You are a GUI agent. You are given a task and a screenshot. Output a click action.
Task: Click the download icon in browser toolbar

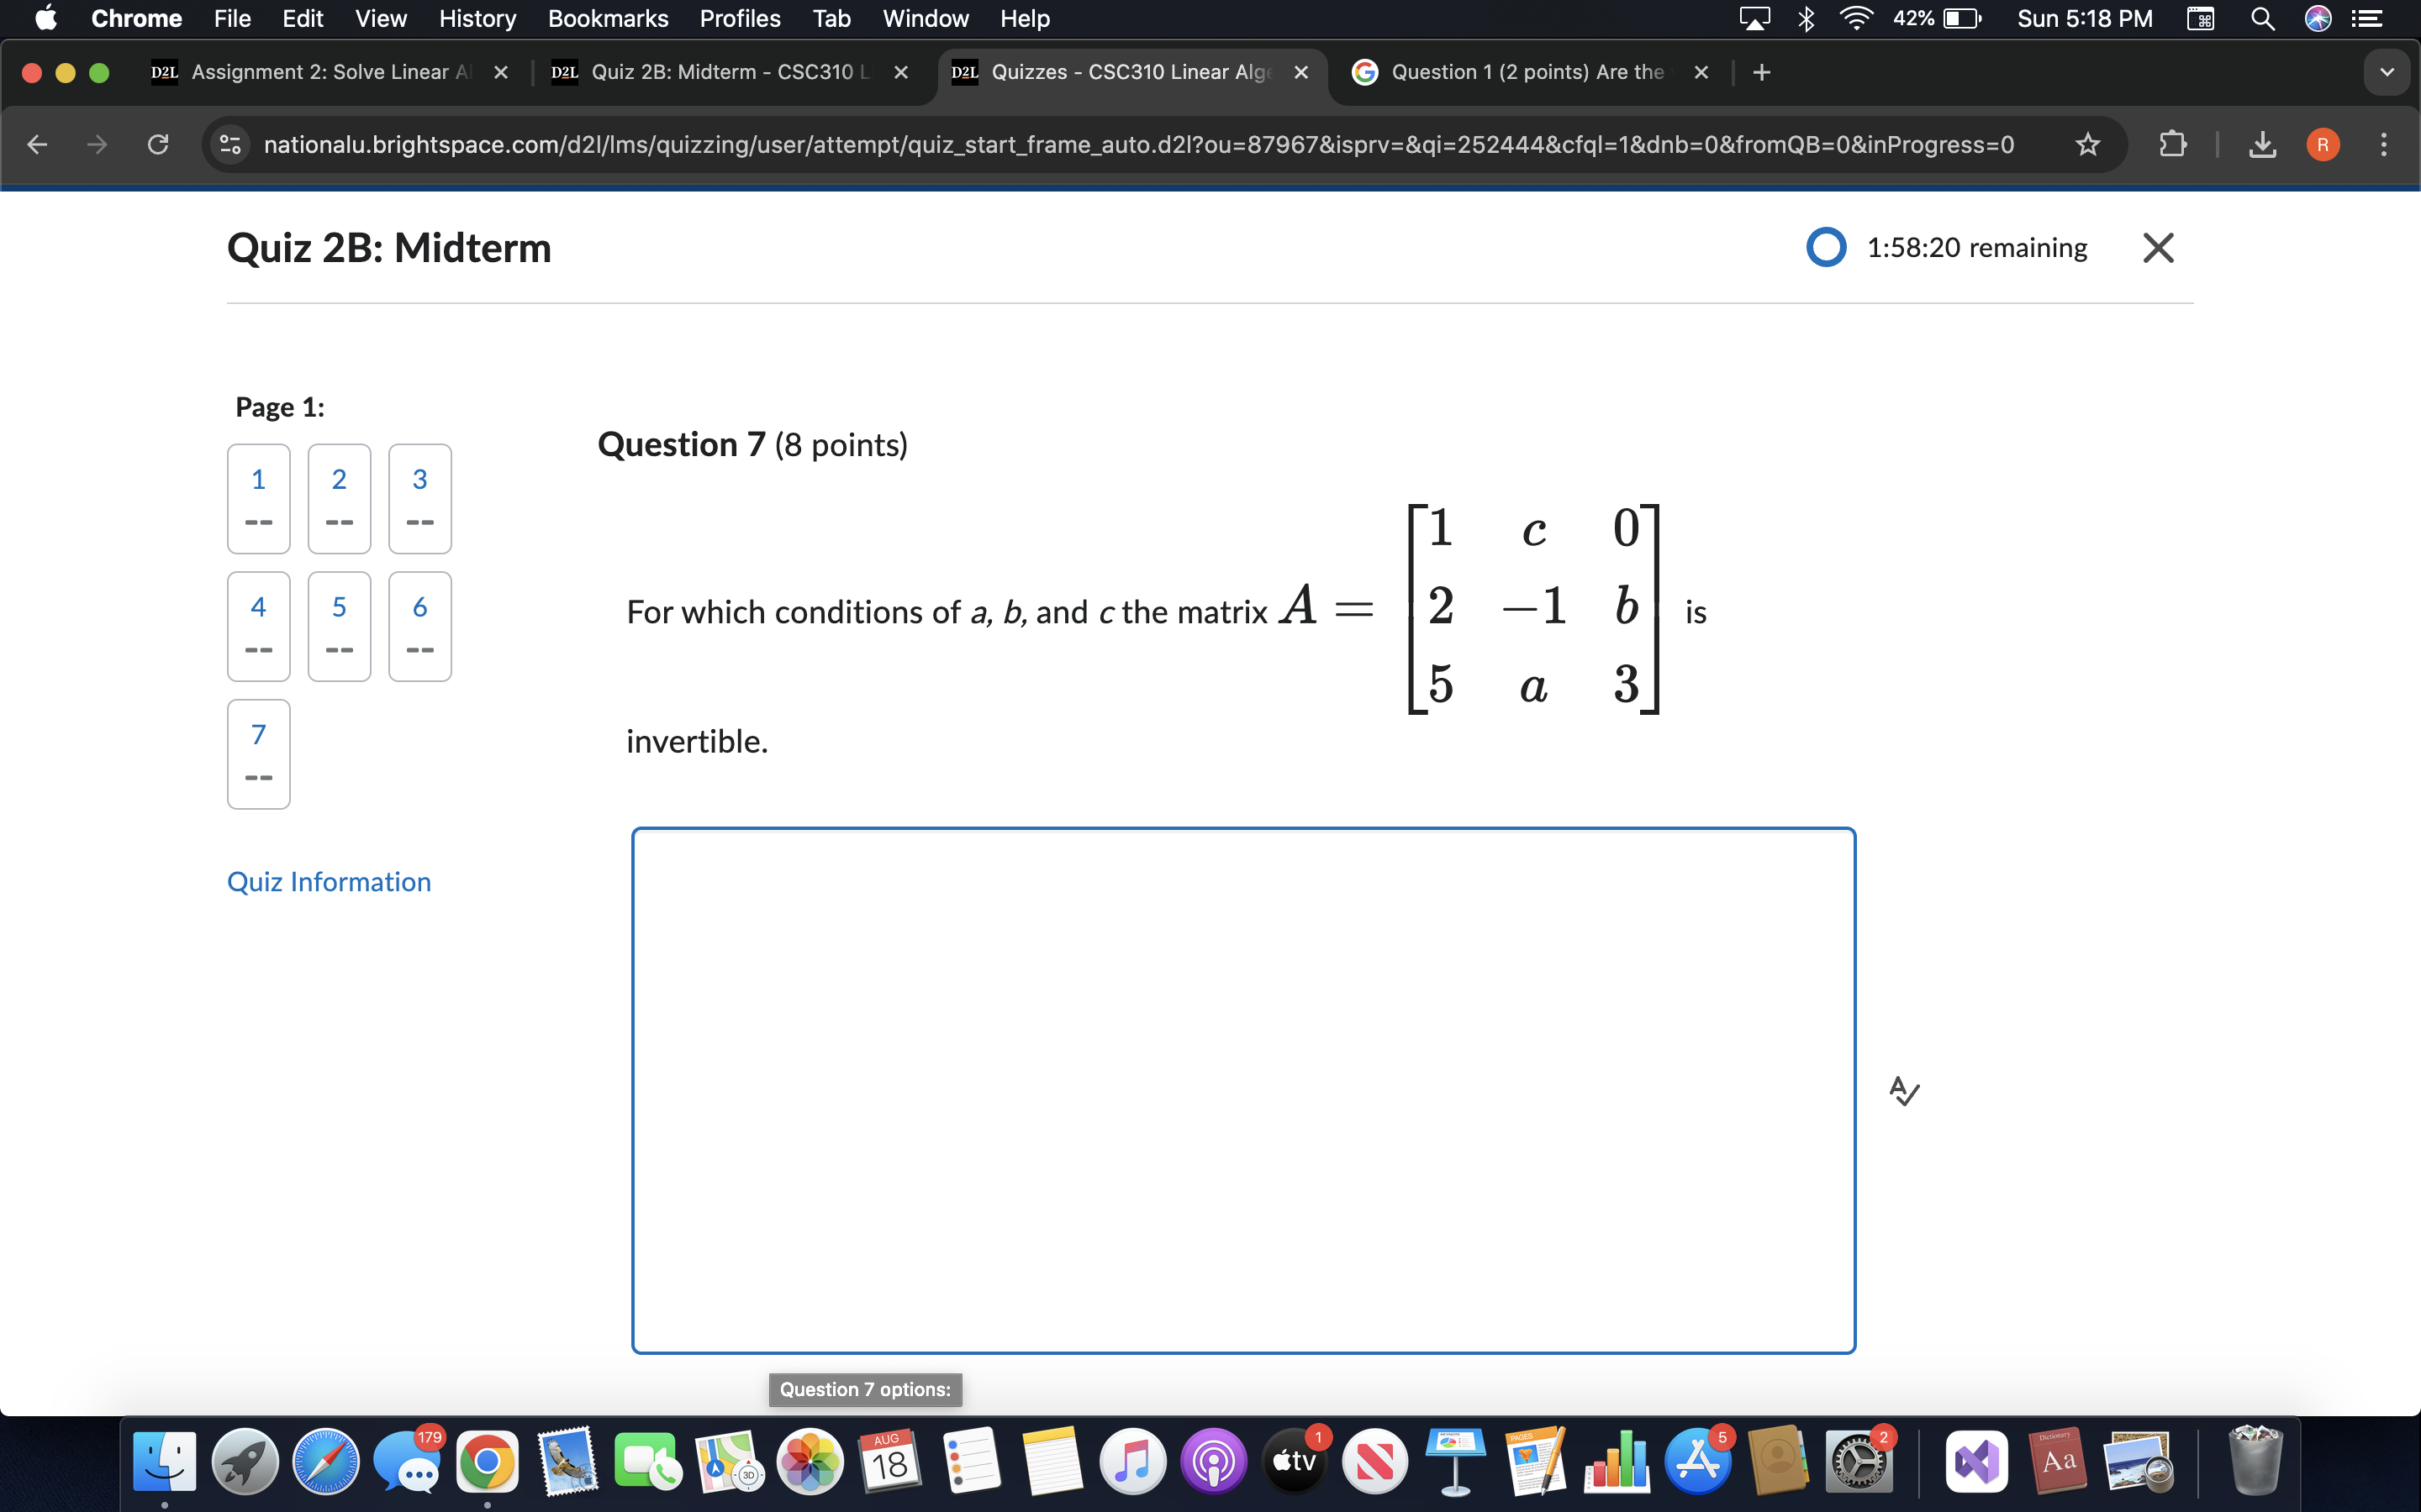pyautogui.click(x=2264, y=146)
